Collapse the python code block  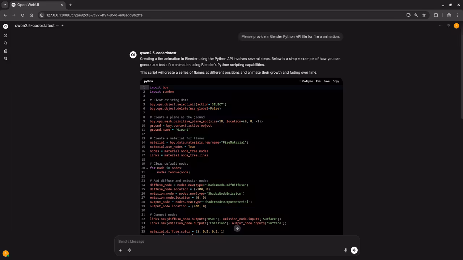(307, 81)
